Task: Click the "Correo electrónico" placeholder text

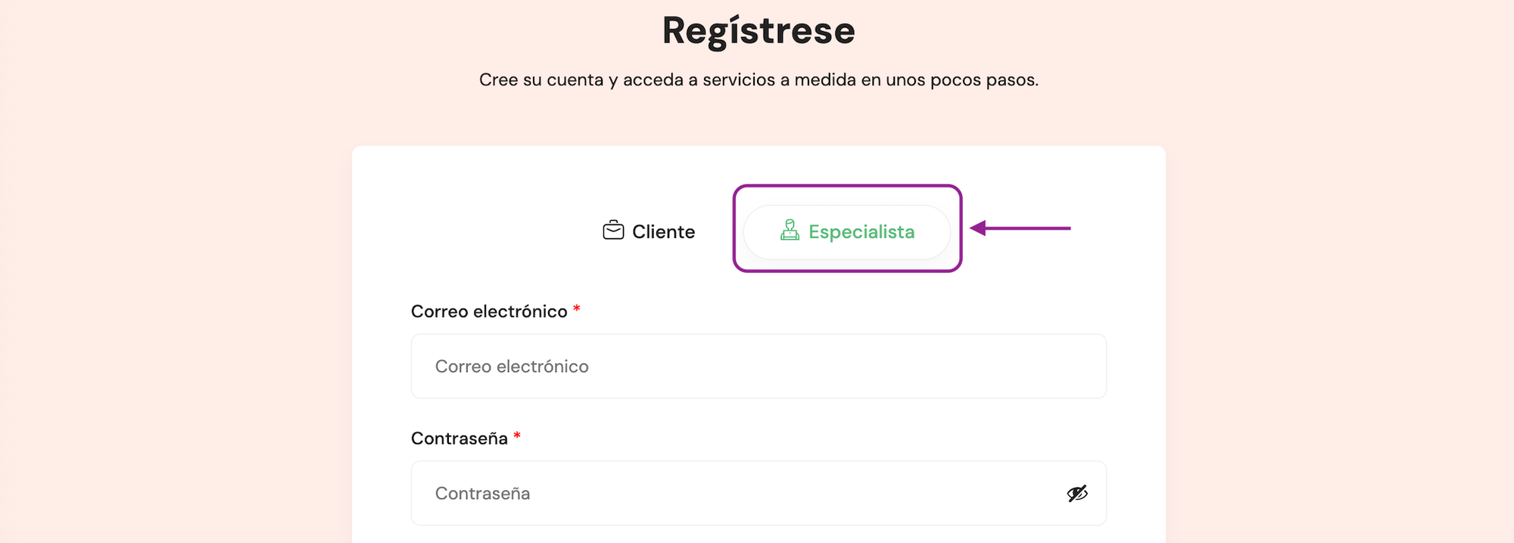Action: click(x=512, y=367)
